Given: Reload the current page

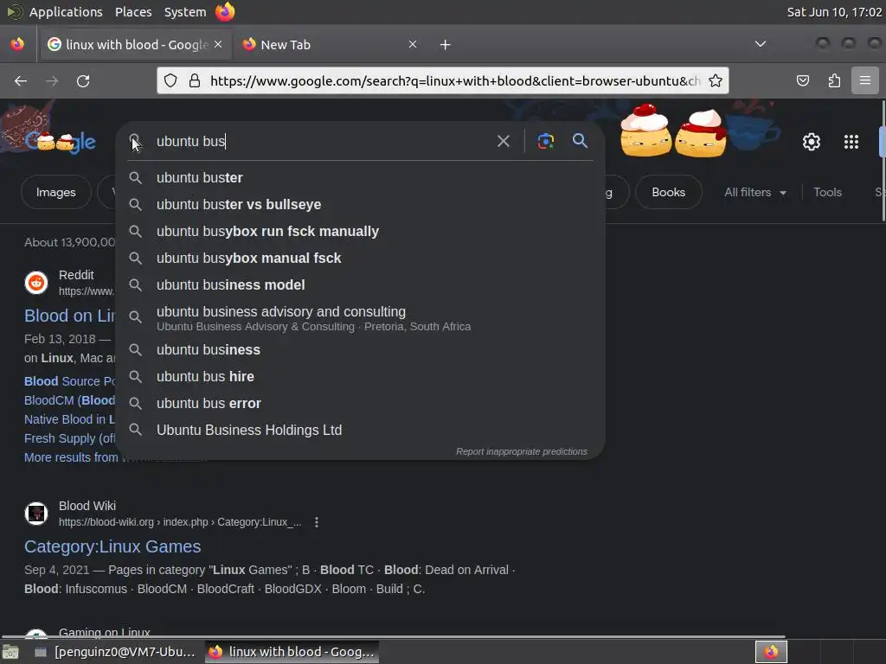Looking at the screenshot, I should pos(83,81).
